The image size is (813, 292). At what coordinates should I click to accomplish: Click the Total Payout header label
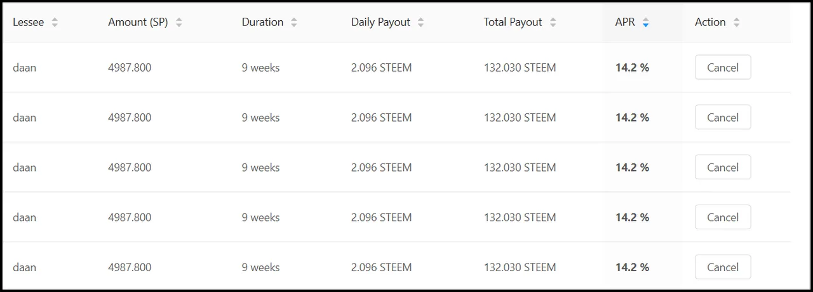(x=513, y=22)
